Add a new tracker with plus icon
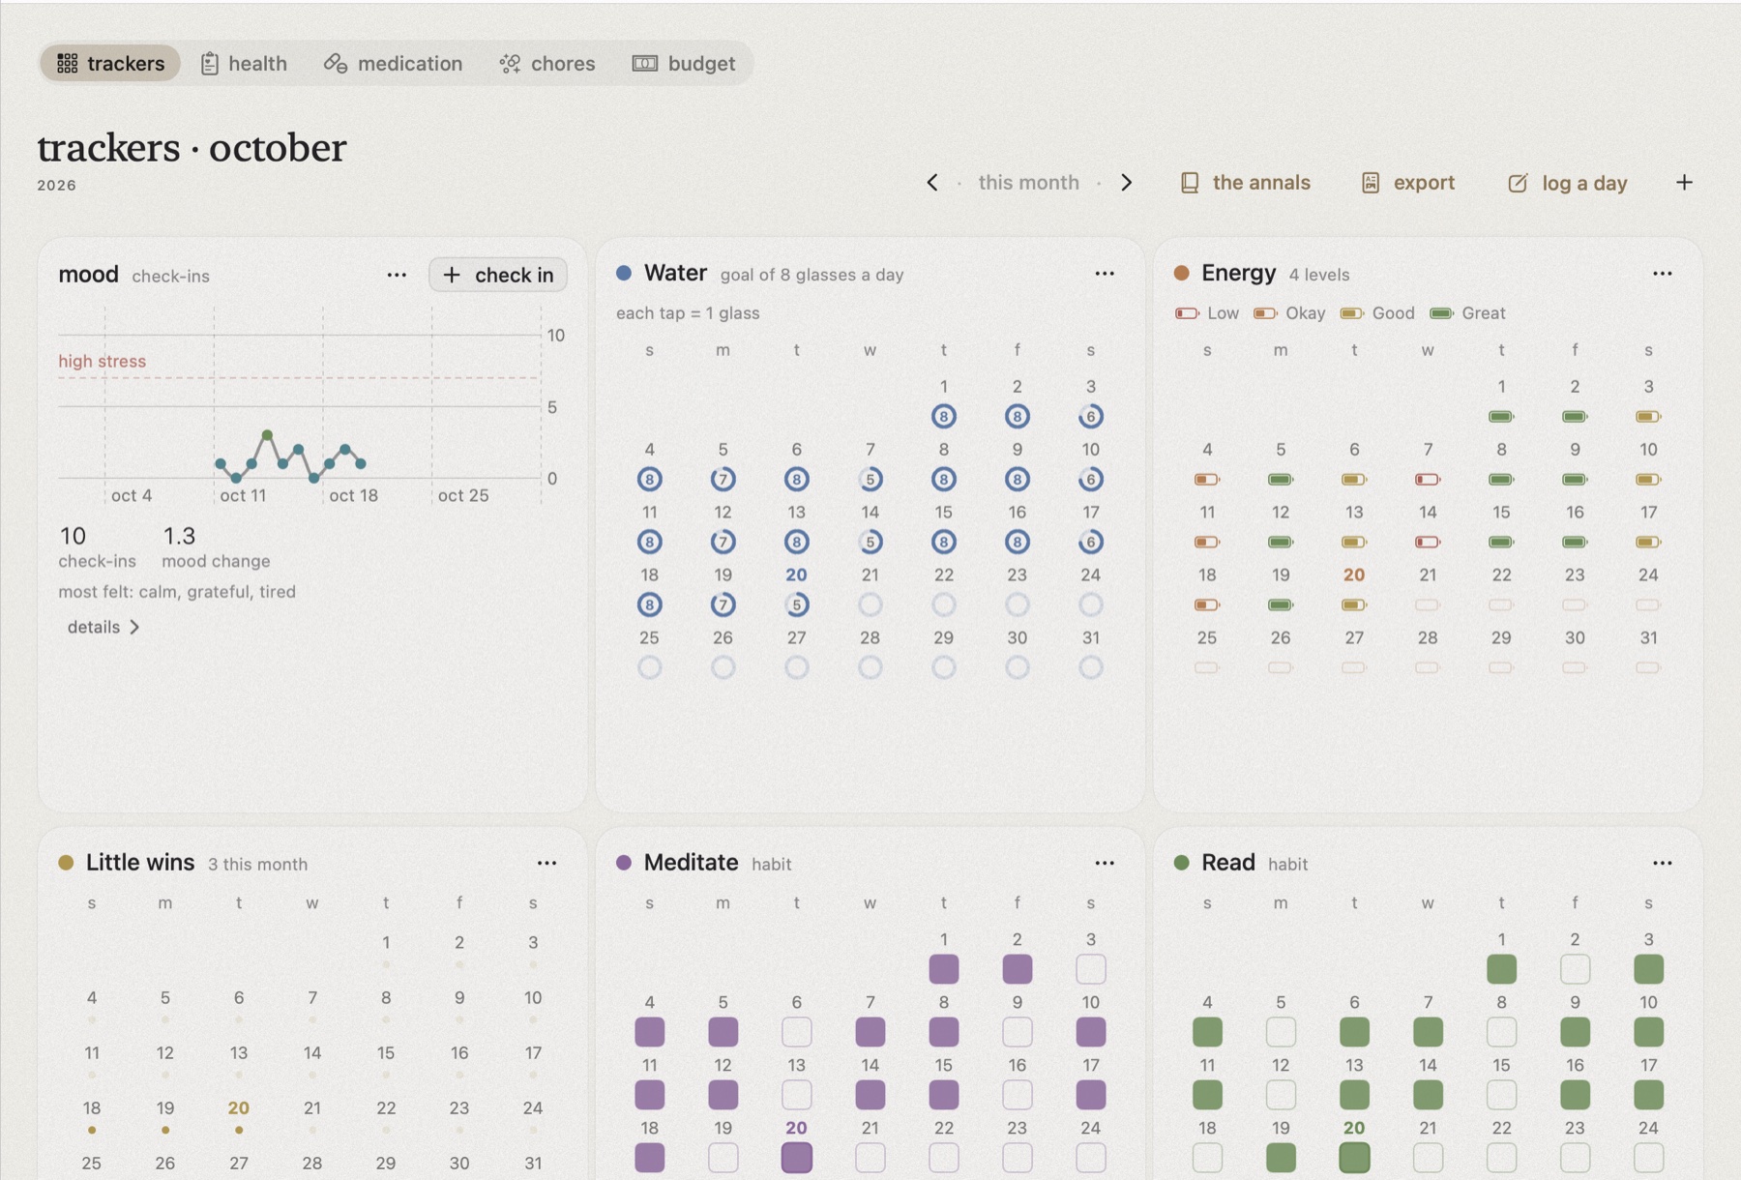The height and width of the screenshot is (1180, 1741). [1684, 182]
